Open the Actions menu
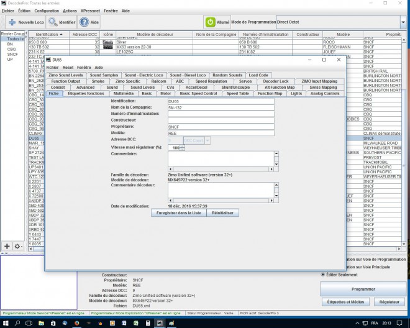 70,11
